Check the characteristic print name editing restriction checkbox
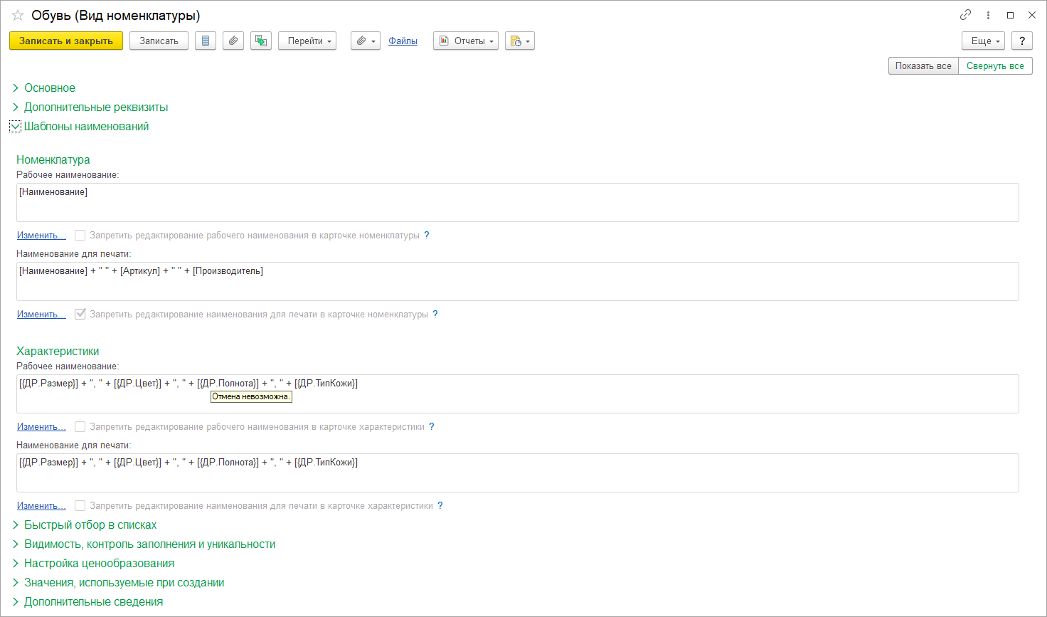This screenshot has height=617, width=1047. click(x=80, y=506)
